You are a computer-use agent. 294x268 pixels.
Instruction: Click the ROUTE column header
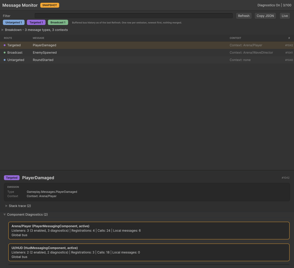(8, 38)
